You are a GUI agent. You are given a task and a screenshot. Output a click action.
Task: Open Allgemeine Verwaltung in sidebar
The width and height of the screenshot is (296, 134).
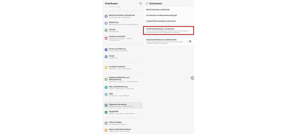123,105
